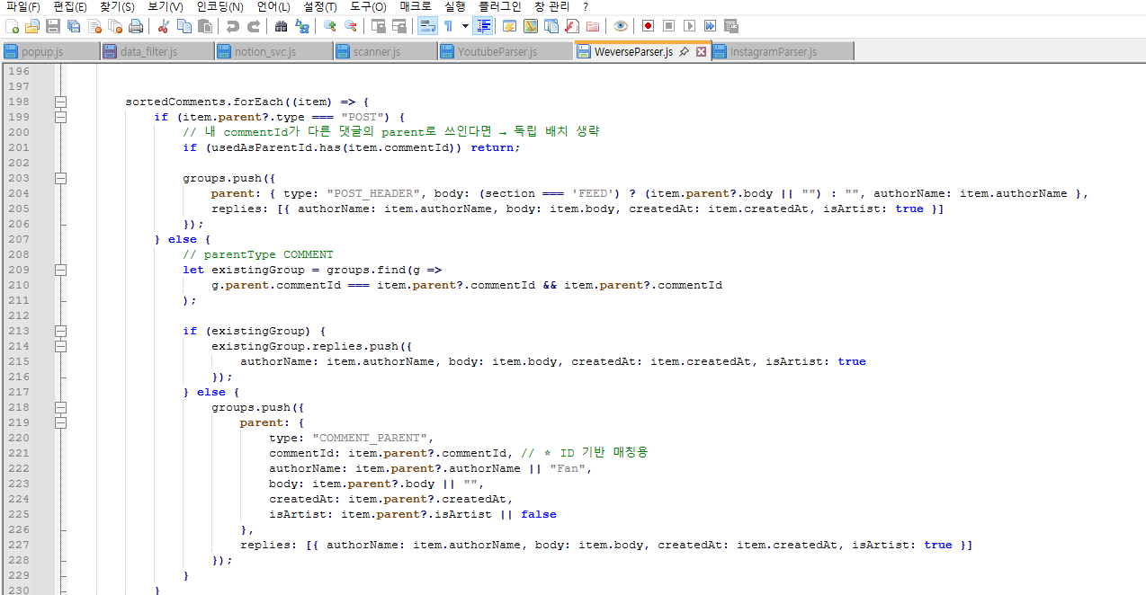Viewport: 1146px width, 595px height.
Task: Toggle word wrap in the toolbar
Action: pos(427,26)
